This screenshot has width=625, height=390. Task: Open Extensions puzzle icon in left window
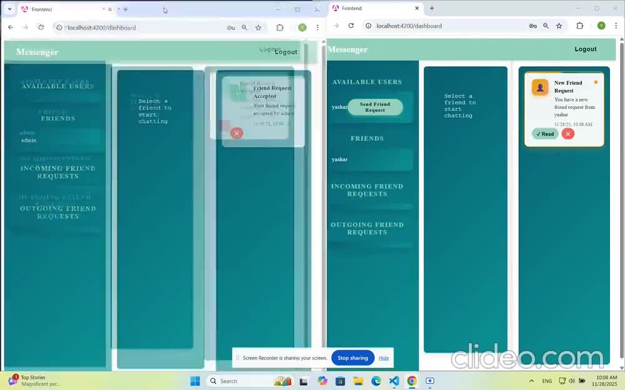(x=280, y=27)
